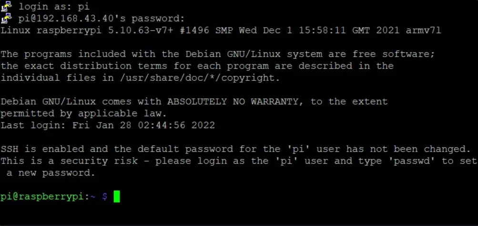This screenshot has width=478, height=226.
Task: Click the "Last login" timestamp line
Action: [x=108, y=125]
